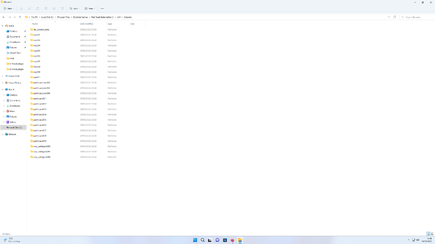The height and width of the screenshot is (244, 435).
Task: Refresh the folder with the refresh icon
Action: tap(395, 17)
